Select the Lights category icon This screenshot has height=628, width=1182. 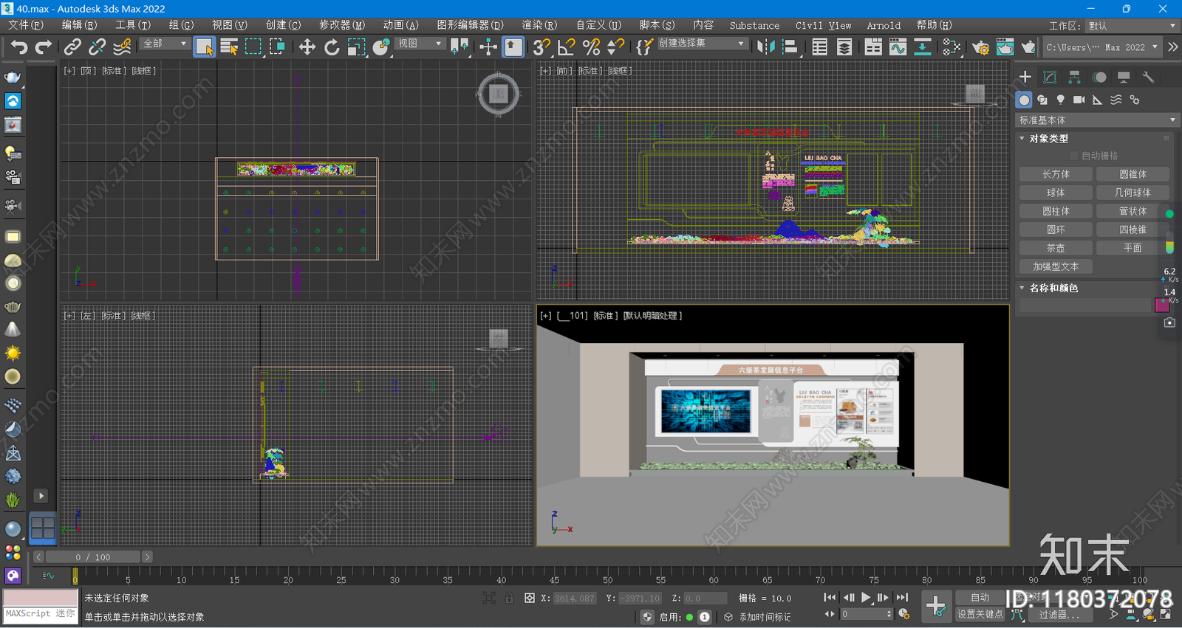1060,100
